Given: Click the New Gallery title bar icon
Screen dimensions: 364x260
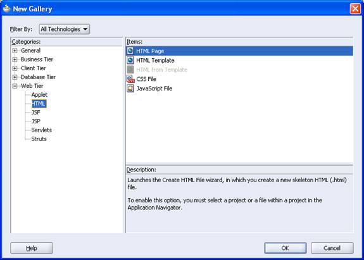Looking at the screenshot, I should pos(7,9).
